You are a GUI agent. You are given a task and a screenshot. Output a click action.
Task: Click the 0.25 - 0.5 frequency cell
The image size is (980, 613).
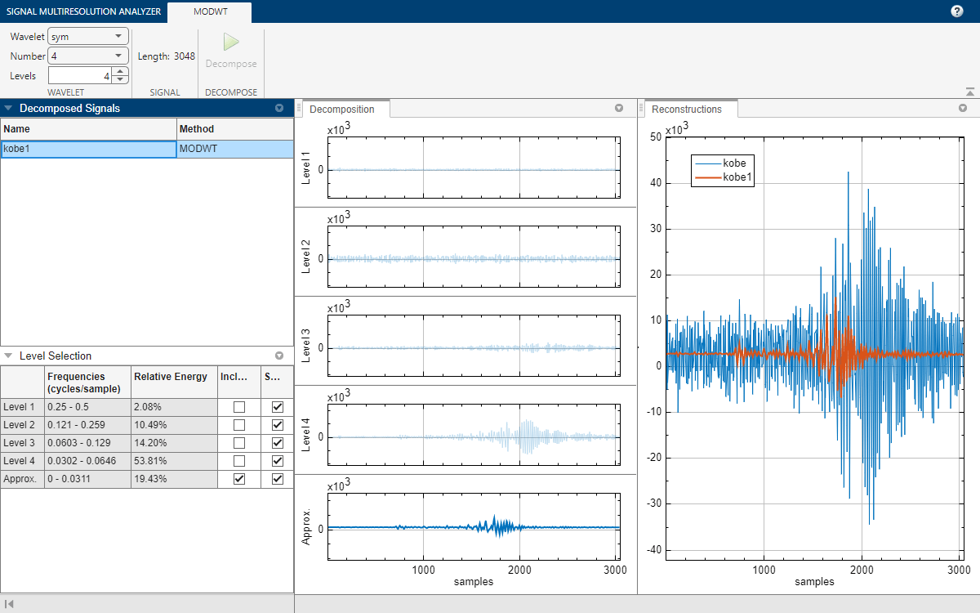click(87, 407)
